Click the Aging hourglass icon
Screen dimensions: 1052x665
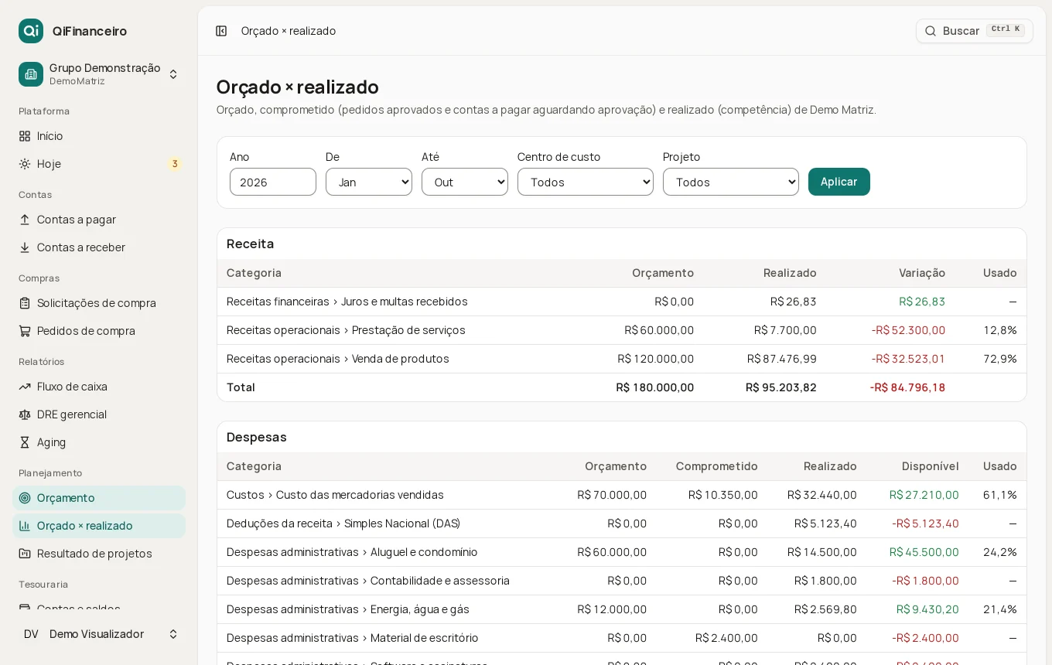[25, 442]
